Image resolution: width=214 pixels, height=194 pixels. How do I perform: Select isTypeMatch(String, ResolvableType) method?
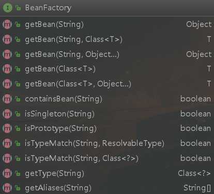pos(107,143)
